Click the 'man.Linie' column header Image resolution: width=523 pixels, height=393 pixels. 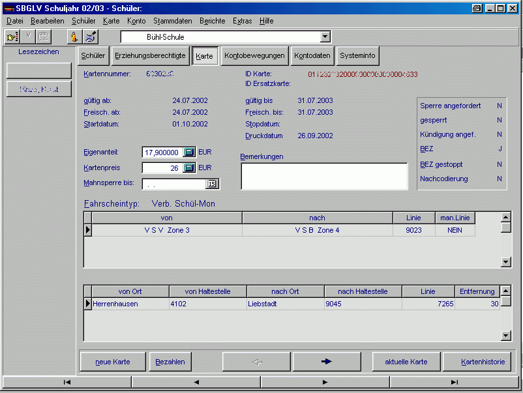point(455,218)
